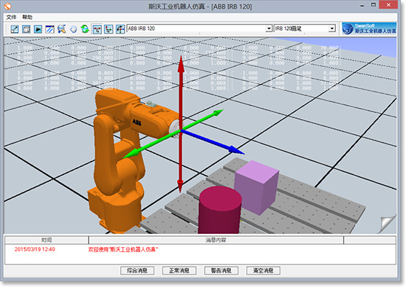Click the 正常消息 button

(179, 270)
